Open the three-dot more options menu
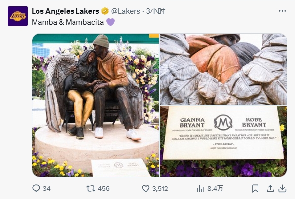 tap(282, 11)
